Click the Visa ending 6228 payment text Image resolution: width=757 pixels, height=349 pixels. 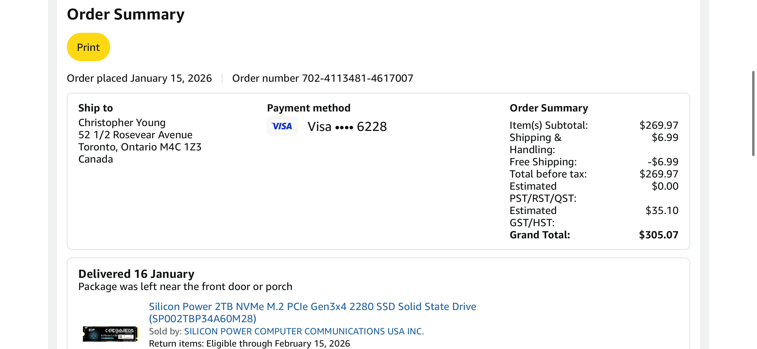point(347,127)
